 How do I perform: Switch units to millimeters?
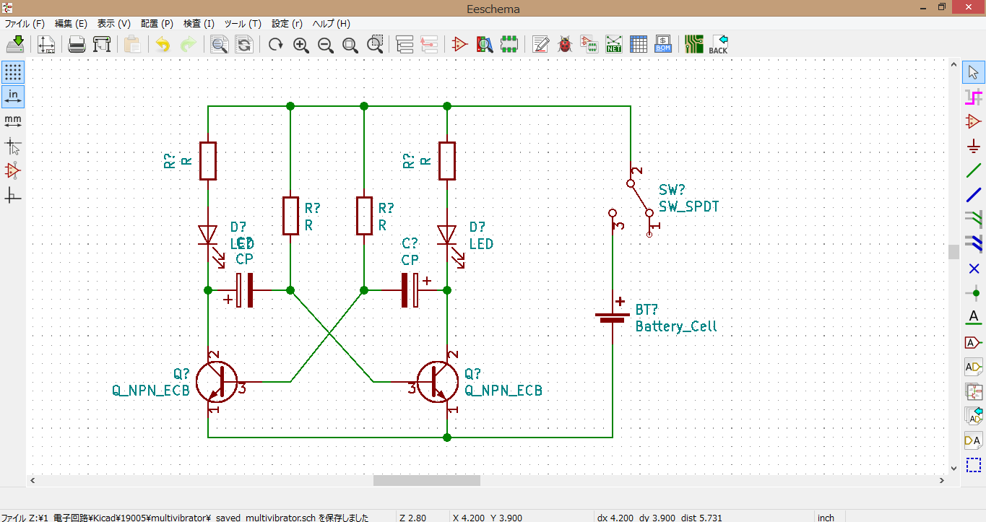tap(13, 121)
